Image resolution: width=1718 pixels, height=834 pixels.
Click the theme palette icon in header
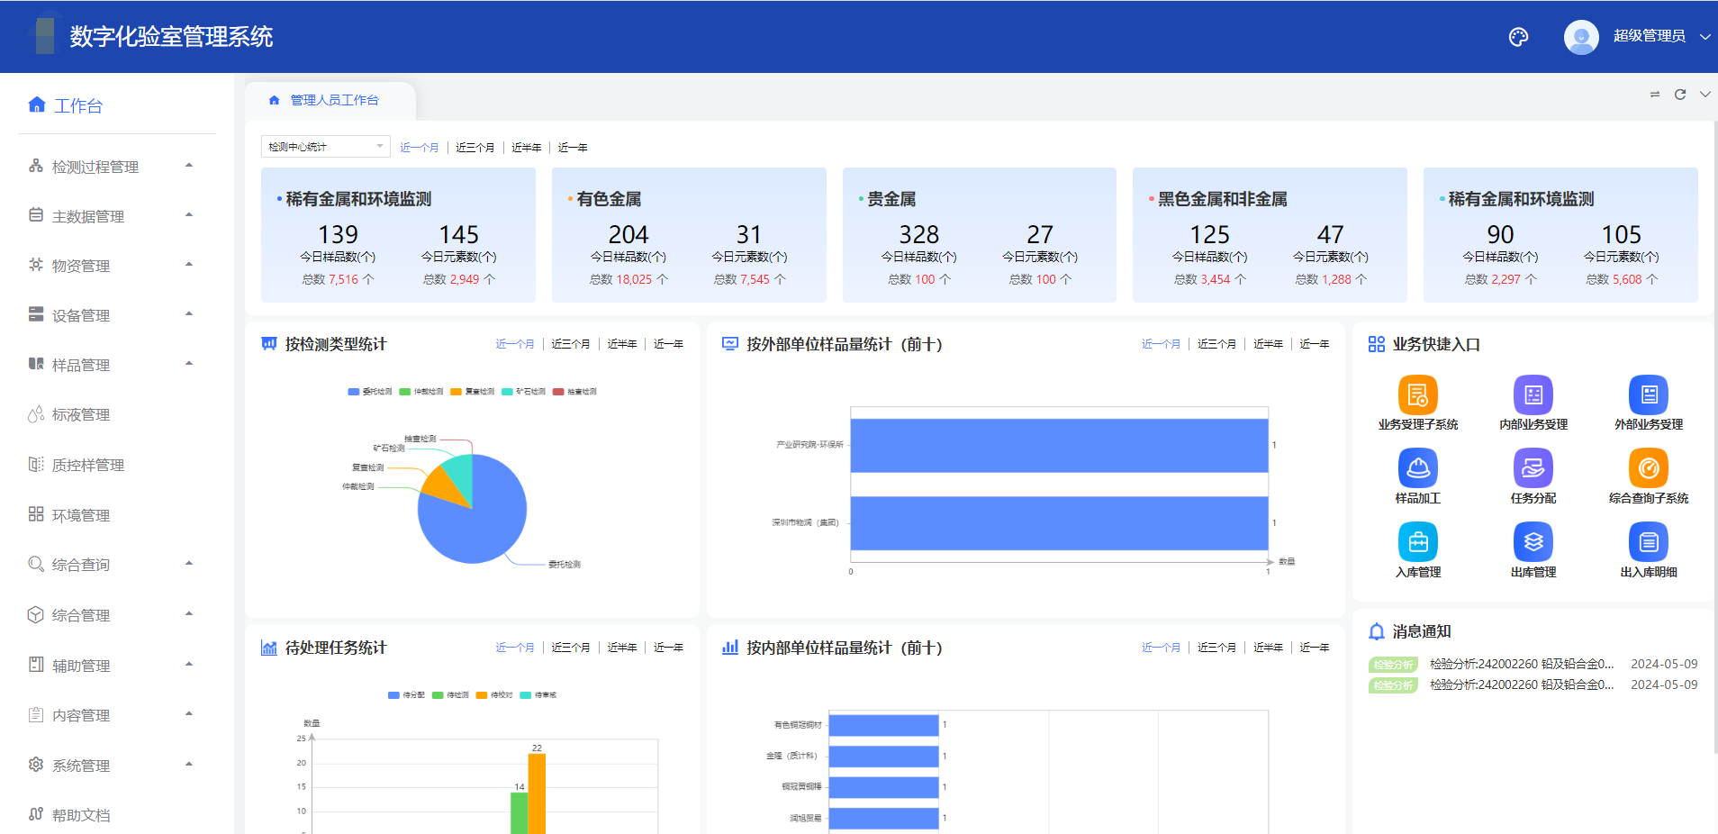[x=1518, y=37]
